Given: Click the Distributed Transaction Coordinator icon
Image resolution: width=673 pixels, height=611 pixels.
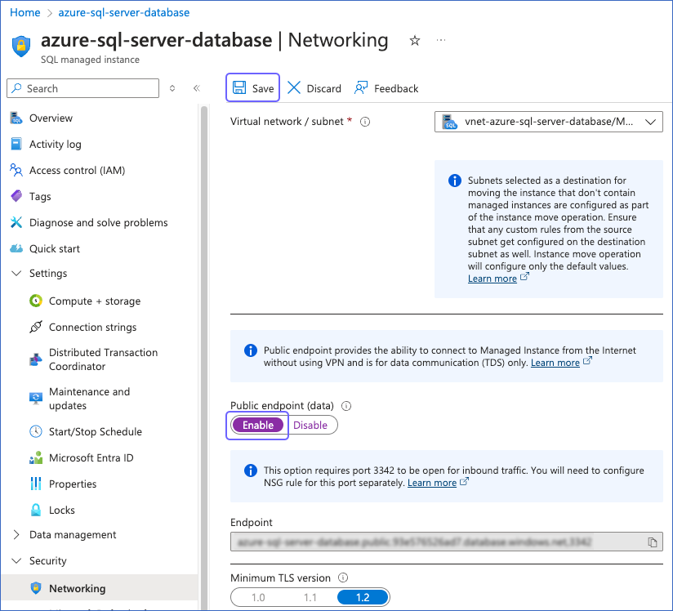Looking at the screenshot, I should 36,359.
